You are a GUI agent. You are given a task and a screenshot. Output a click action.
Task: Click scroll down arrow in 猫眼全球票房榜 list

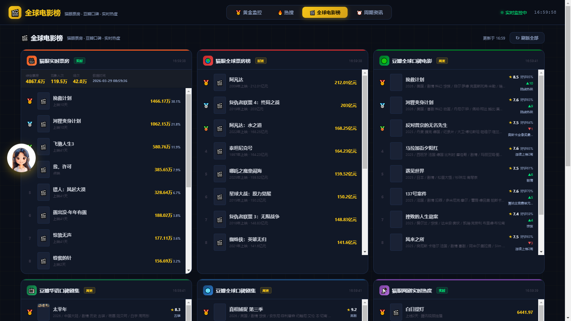point(365,252)
